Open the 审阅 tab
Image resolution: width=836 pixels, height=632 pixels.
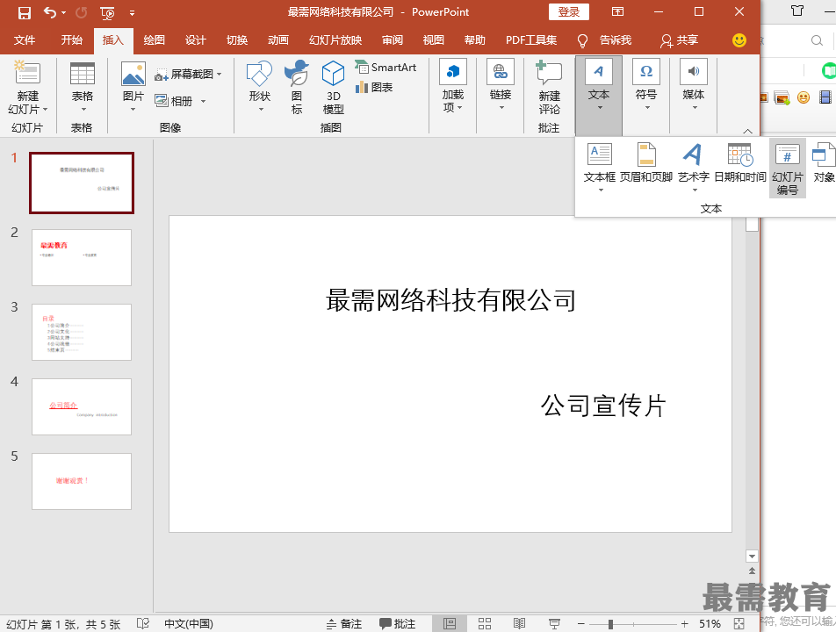[393, 40]
